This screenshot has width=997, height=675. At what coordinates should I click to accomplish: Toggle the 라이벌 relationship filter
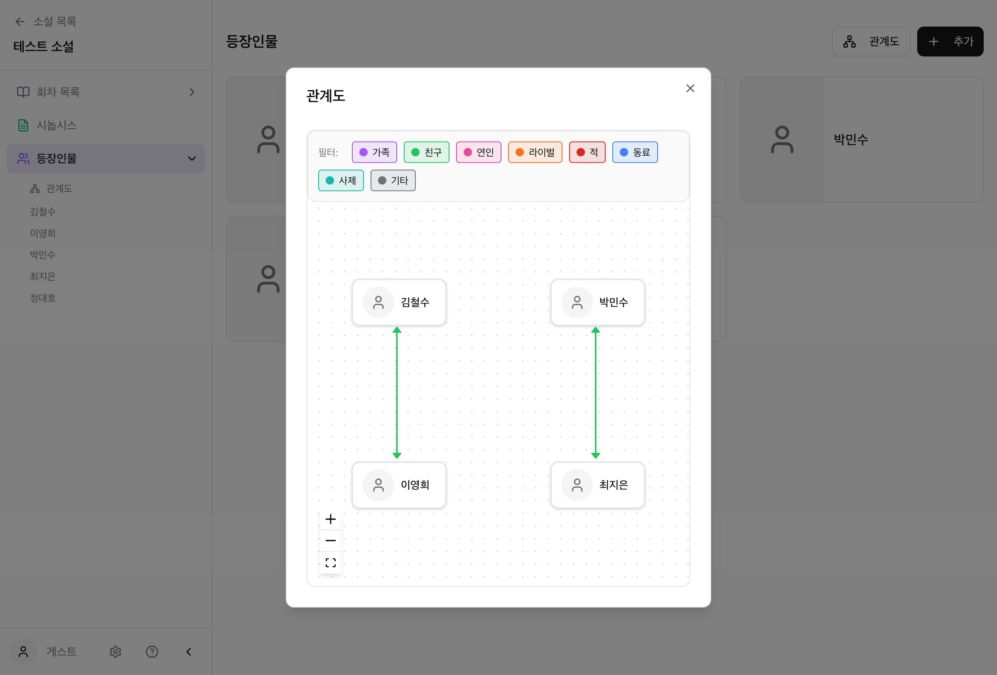tap(535, 152)
